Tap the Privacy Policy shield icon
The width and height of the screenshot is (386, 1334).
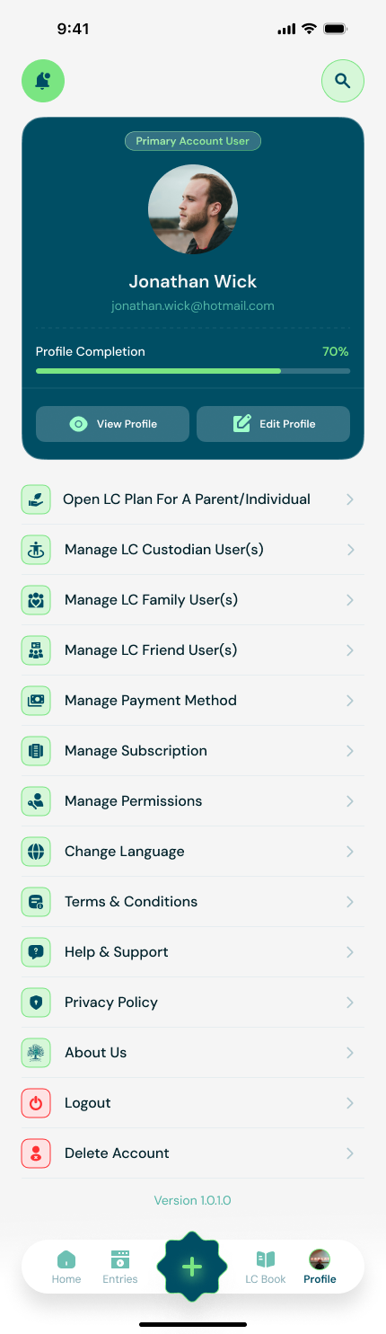36,1003
